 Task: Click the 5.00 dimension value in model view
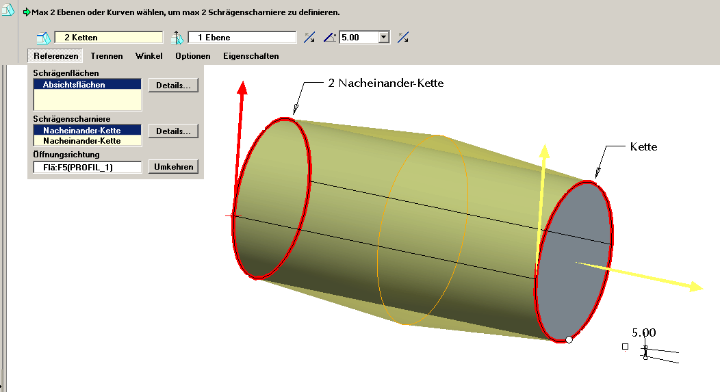(x=644, y=332)
